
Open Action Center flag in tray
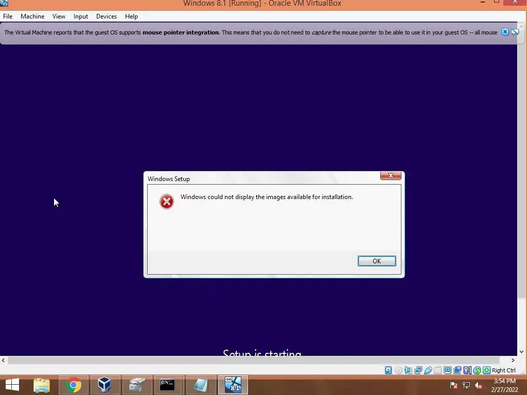[x=453, y=385]
